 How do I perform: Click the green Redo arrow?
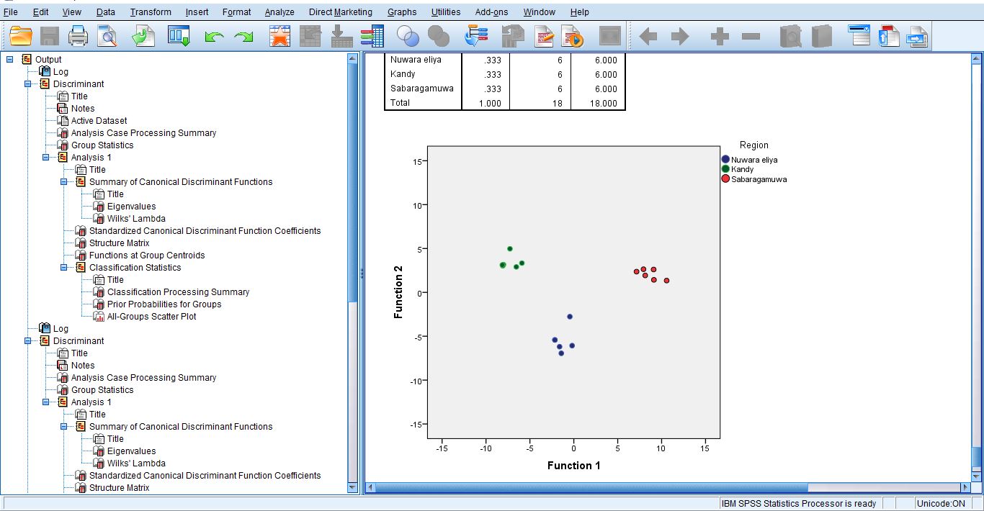[243, 37]
